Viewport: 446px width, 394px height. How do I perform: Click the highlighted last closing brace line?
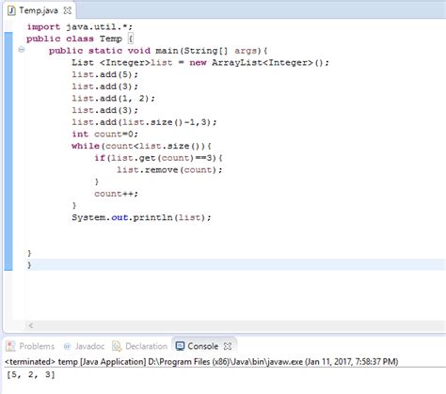[235, 265]
